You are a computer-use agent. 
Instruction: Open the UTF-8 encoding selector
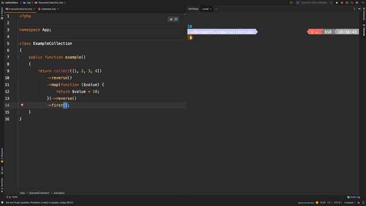tap(337, 203)
